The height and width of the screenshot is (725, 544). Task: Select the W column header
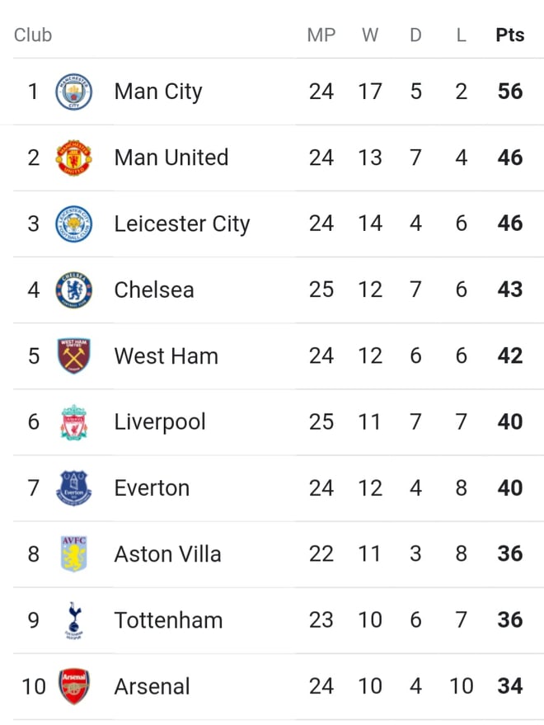(370, 35)
